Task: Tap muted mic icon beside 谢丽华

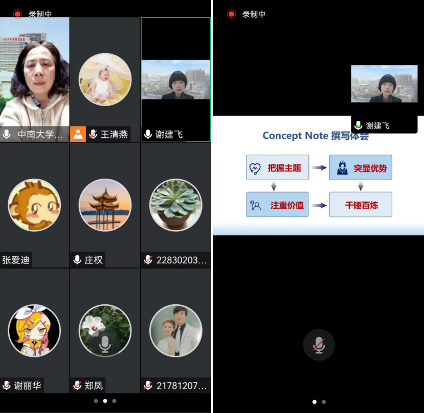Action: click(7, 385)
